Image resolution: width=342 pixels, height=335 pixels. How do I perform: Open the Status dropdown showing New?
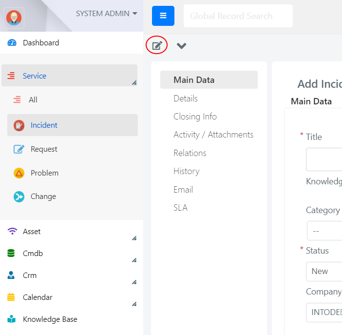coord(324,272)
